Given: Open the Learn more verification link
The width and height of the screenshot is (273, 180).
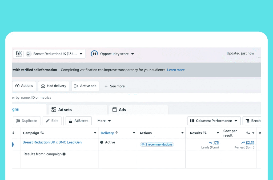Looking at the screenshot, I should tap(176, 70).
